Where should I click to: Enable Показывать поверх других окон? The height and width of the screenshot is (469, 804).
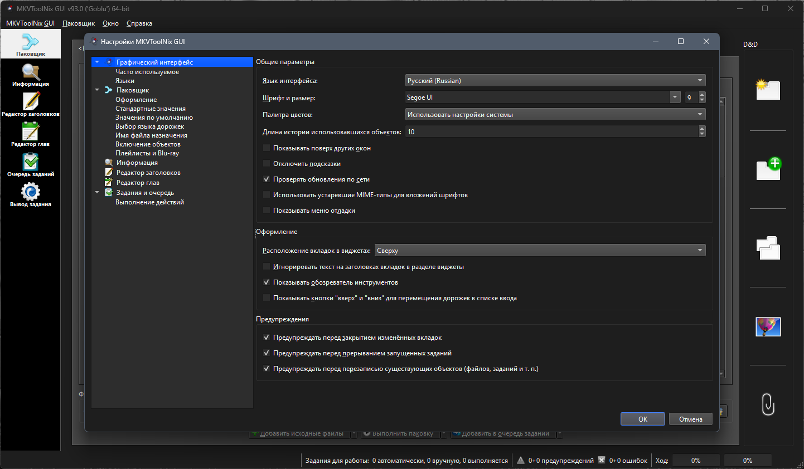267,148
